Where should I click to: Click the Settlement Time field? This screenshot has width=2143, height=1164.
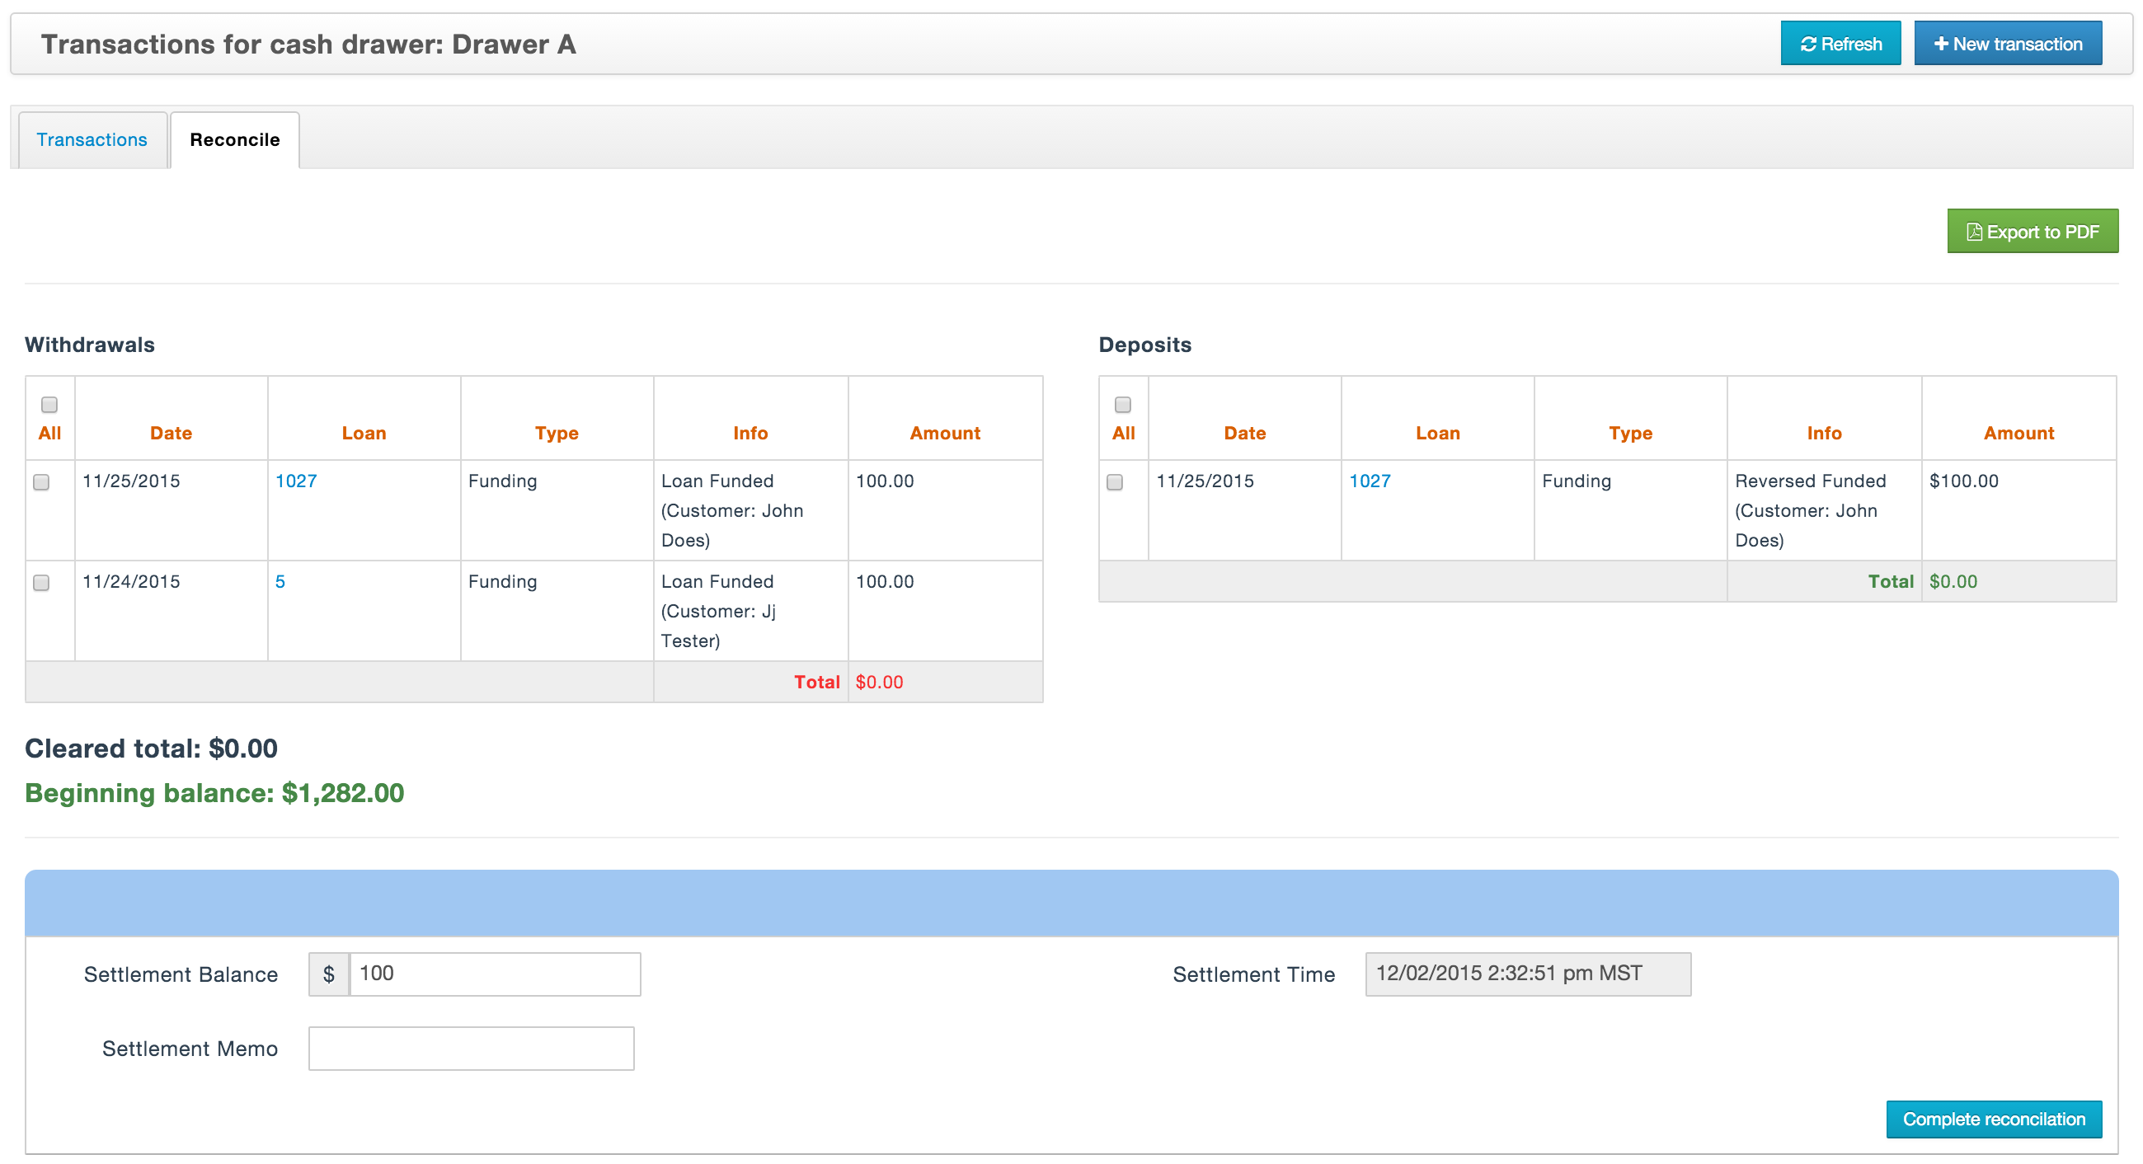point(1527,974)
